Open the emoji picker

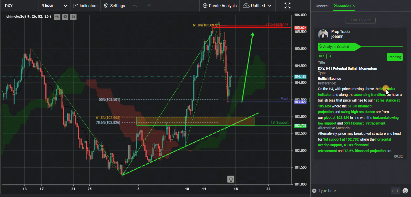pos(405,191)
